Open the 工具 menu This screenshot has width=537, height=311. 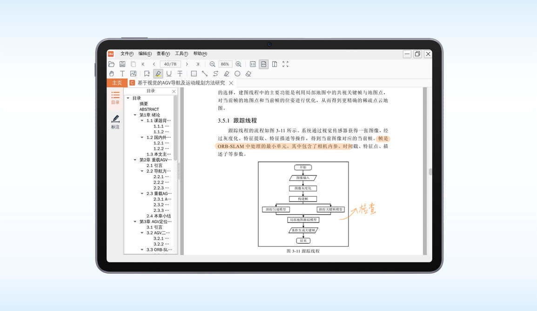coord(181,54)
